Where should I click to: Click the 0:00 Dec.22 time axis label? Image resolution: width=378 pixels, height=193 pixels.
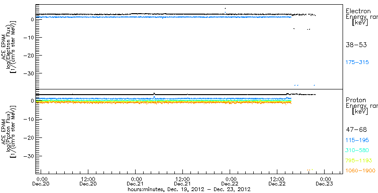(230, 181)
